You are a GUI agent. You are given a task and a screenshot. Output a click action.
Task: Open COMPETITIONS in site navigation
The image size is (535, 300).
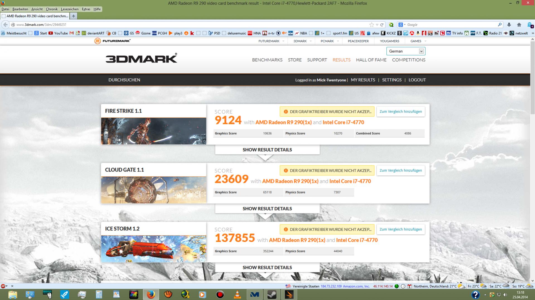408,60
